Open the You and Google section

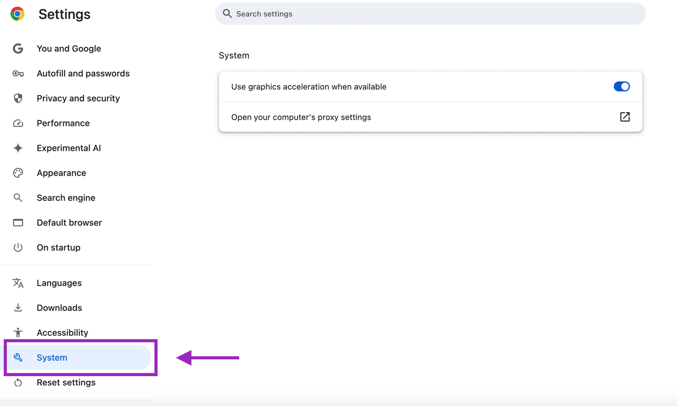(x=69, y=48)
